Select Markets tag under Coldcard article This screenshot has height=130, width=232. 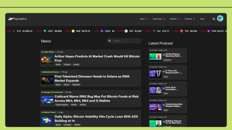pos(74,105)
